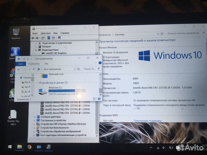Open Техническая поддержка link

[147, 121]
